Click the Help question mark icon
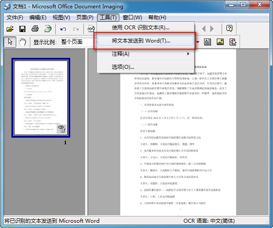Image resolution: width=273 pixels, height=228 pixels. [x=229, y=28]
